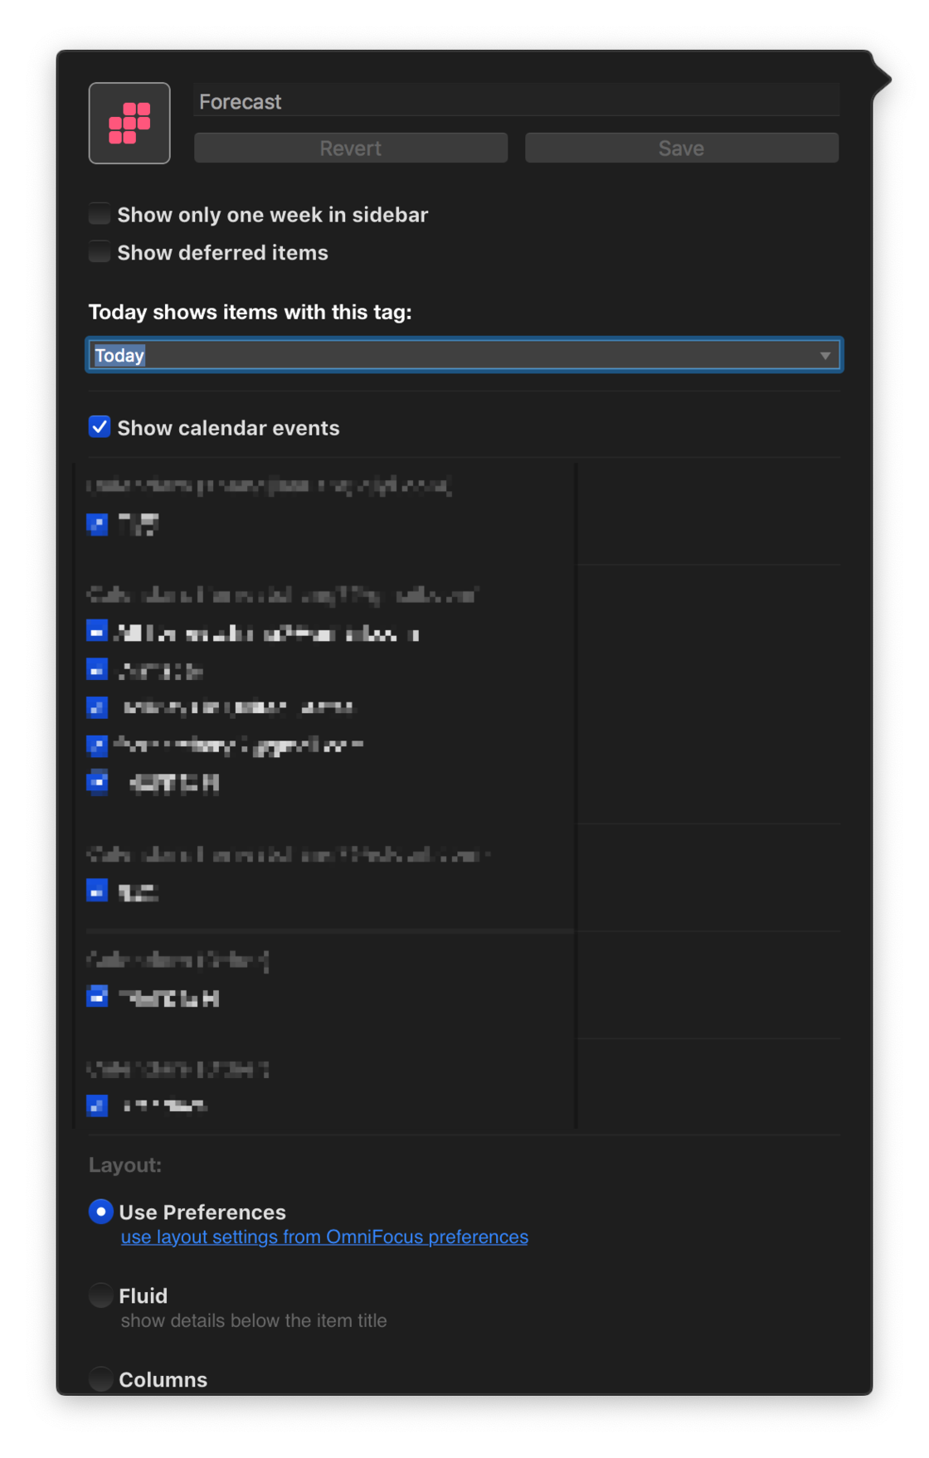This screenshot has width=929, height=1458.
Task: Click the dropdown arrow on the tag selector
Action: [x=826, y=355]
